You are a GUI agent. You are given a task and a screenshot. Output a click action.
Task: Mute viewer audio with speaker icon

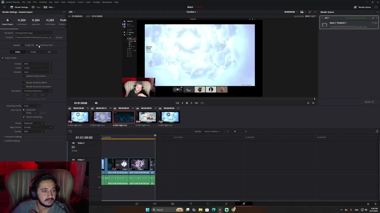pyautogui.click(x=96, y=103)
